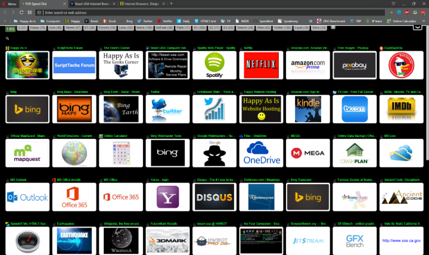Screen dimensions: 429x255
Task: Select the News (100) dial group
Action: 144,28
